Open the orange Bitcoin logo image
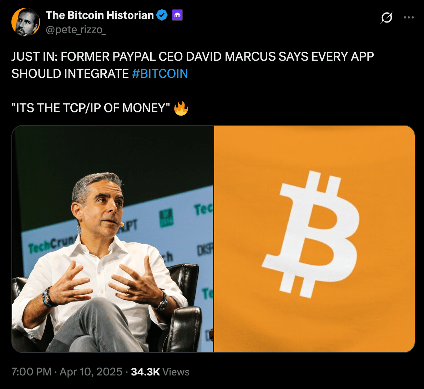This screenshot has width=424, height=389. tap(314, 239)
